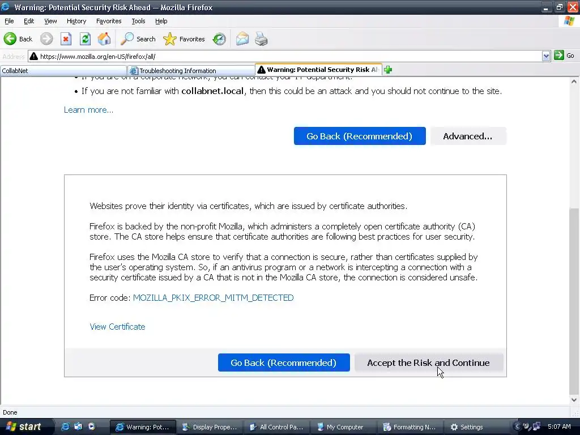Open the Help menu
The width and height of the screenshot is (580, 435).
pos(161,21)
